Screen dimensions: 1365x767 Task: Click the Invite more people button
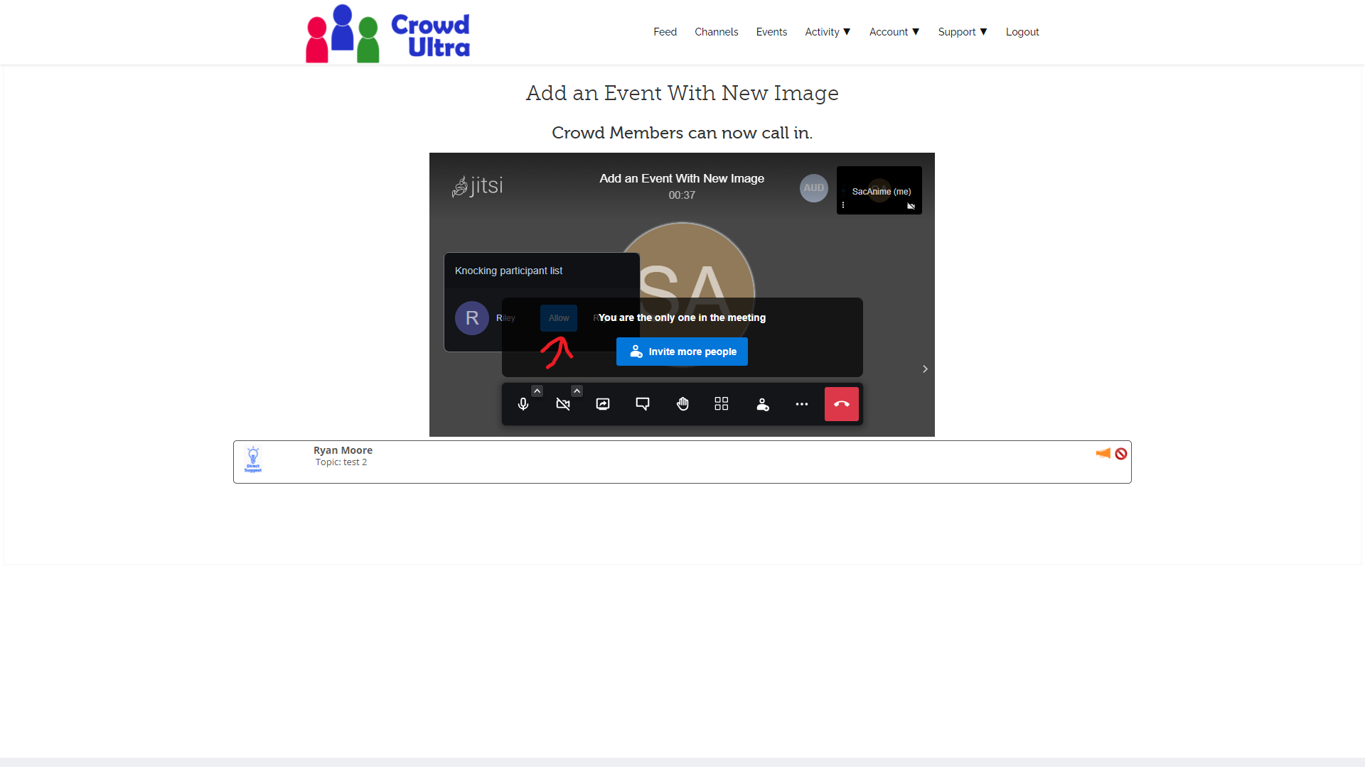click(682, 351)
